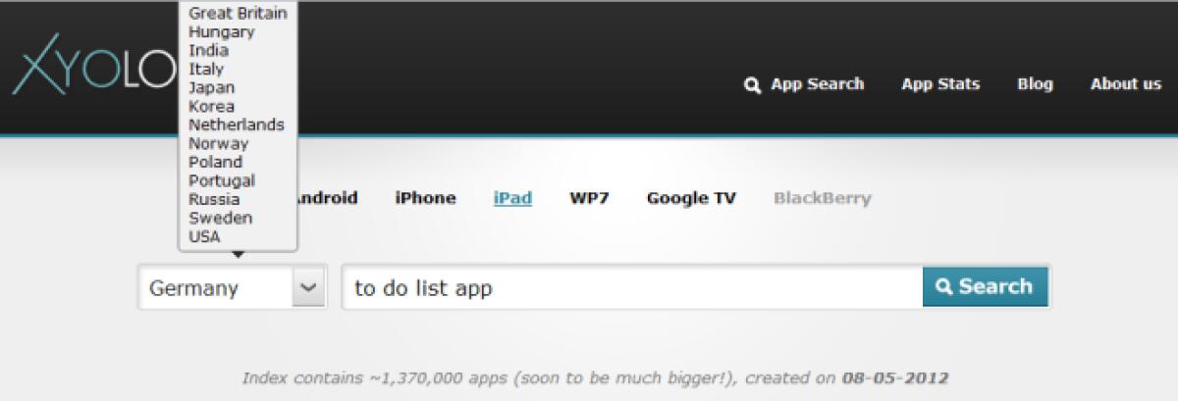The height and width of the screenshot is (401, 1178).
Task: Visit the About us page
Action: click(1125, 84)
